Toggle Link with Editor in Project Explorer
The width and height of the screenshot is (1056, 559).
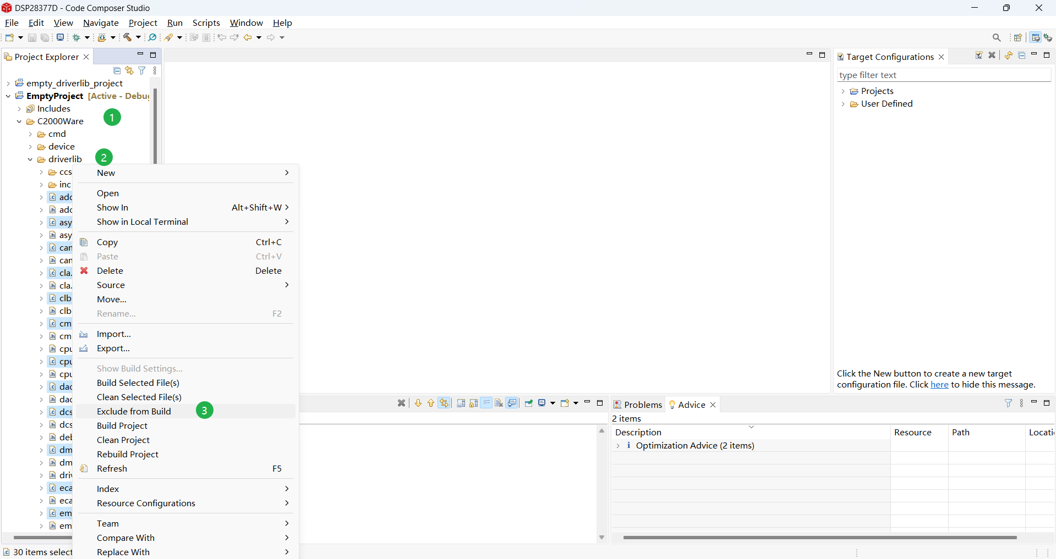click(x=129, y=71)
